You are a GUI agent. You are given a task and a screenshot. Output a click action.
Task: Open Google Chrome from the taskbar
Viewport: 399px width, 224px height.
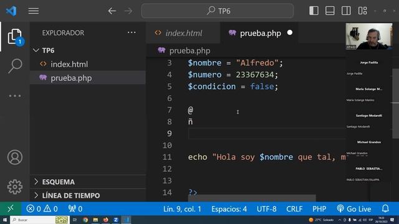(x=85, y=220)
